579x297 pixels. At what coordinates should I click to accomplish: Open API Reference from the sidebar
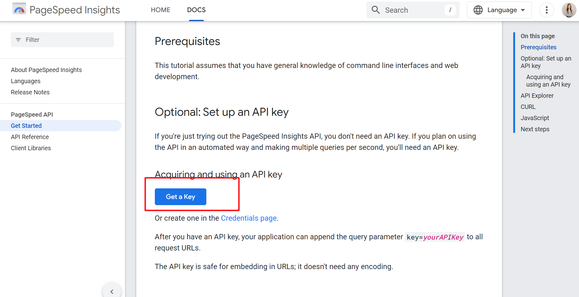[30, 137]
